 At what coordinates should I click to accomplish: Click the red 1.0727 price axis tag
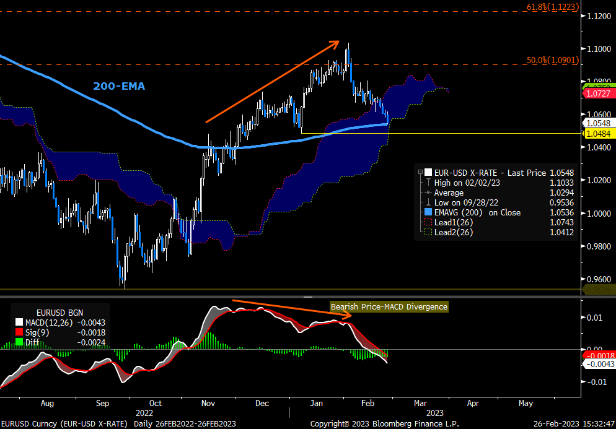click(597, 93)
